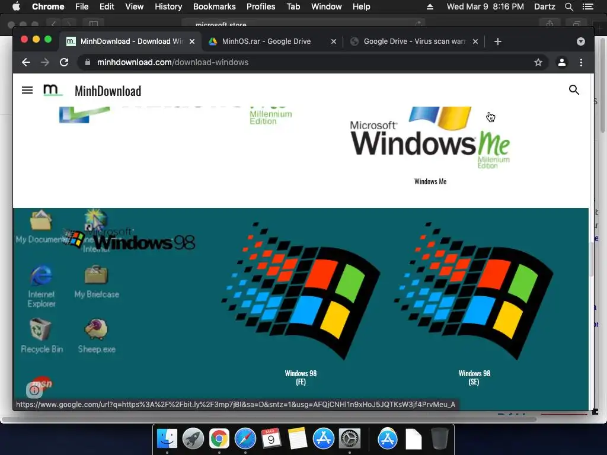Viewport: 607px width, 455px height.
Task: Click the MinhDownload m logo
Action: (52, 90)
